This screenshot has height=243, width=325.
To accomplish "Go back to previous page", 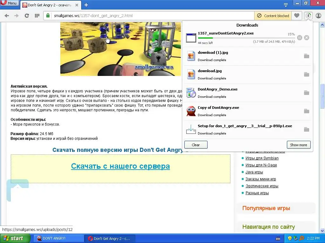I will (7, 16).
